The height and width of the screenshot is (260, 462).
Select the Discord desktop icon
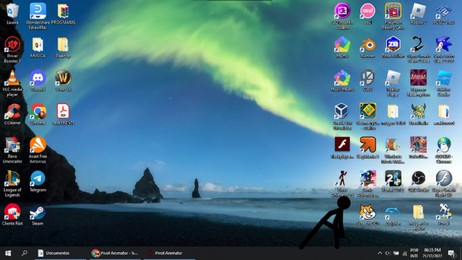pos(38,80)
